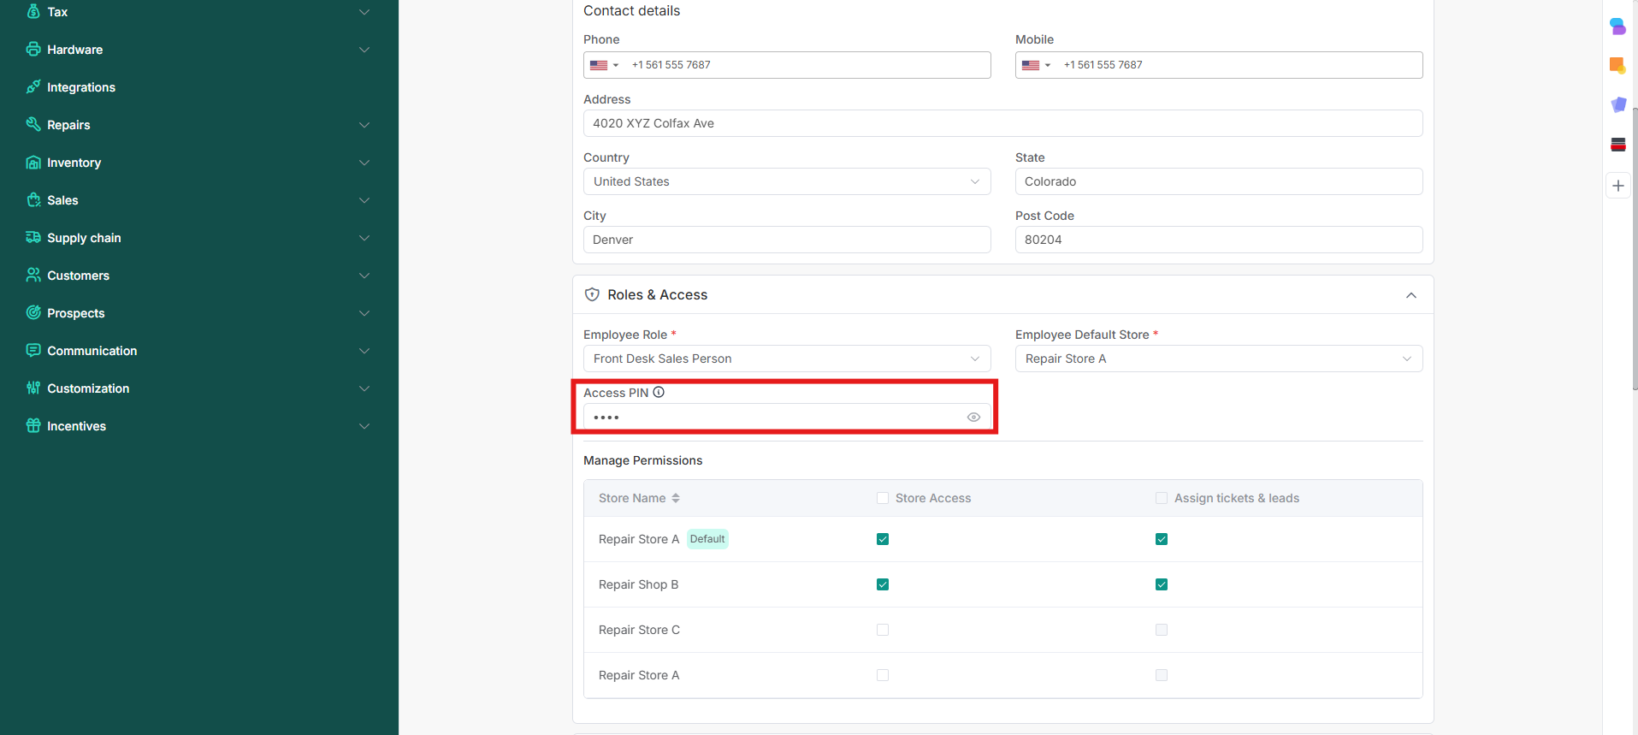Show the Access PIN with eye icon
The height and width of the screenshot is (735, 1638).
coord(973,418)
